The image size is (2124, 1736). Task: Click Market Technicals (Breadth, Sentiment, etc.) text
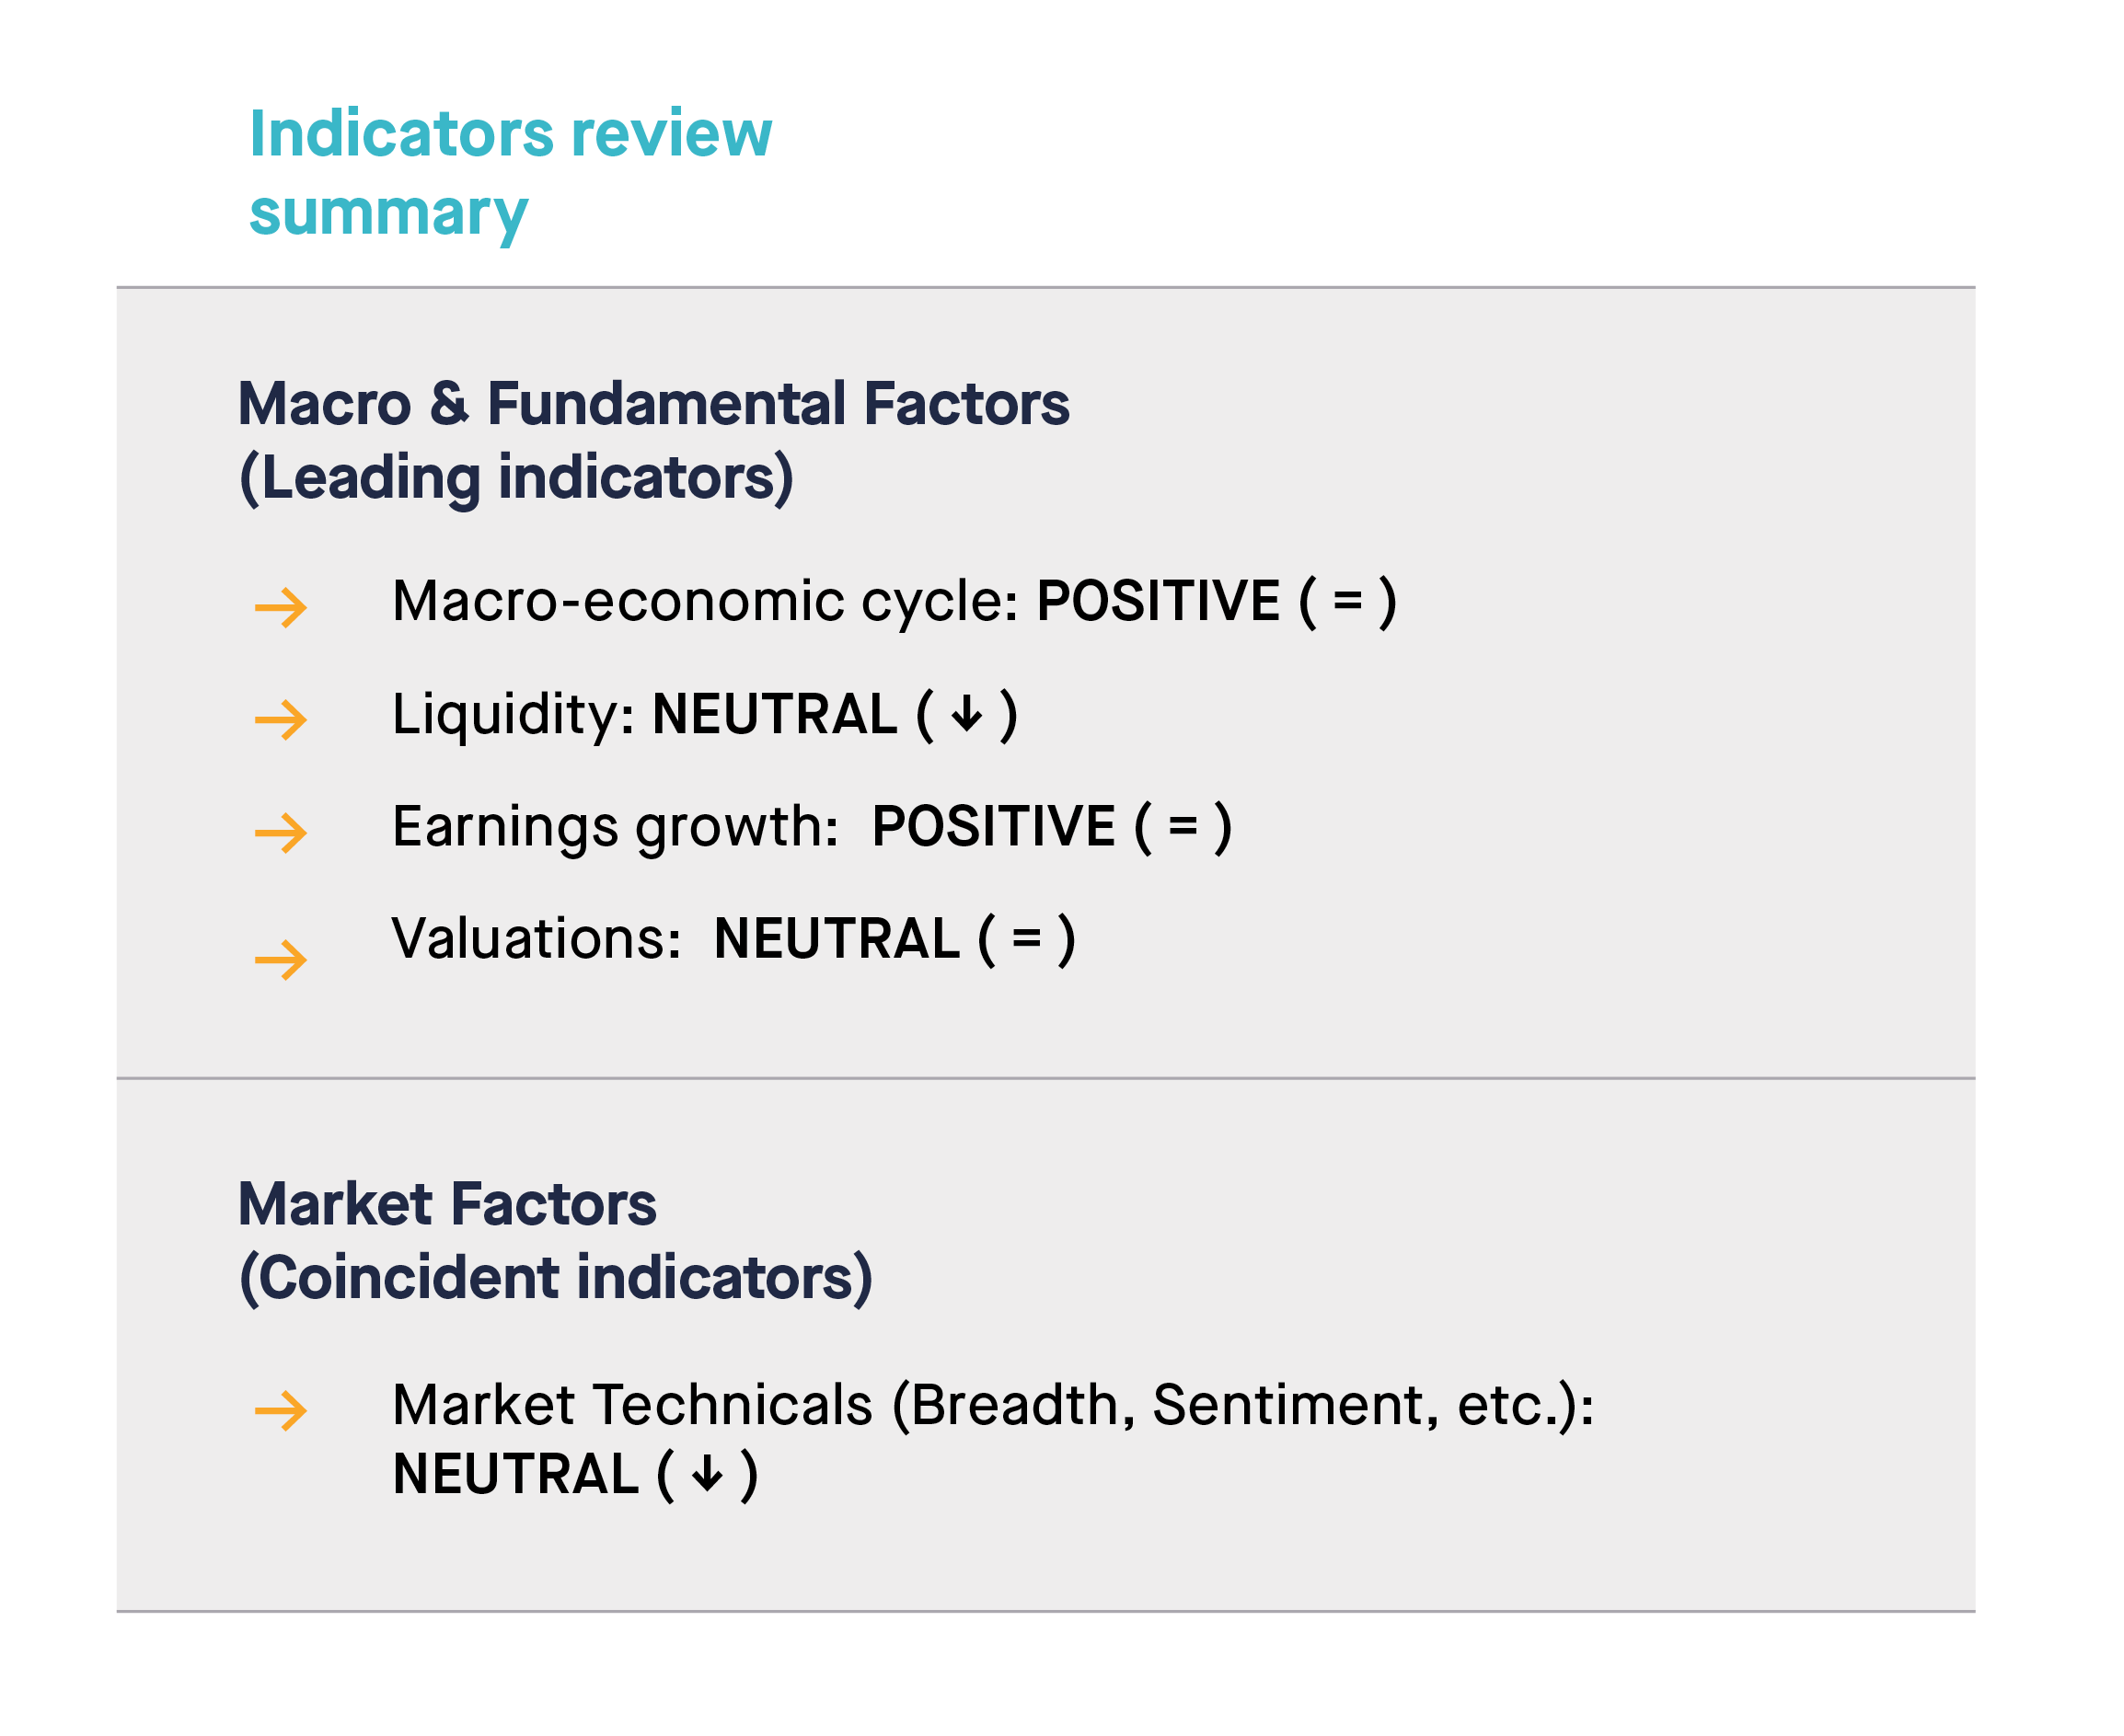coord(992,1406)
